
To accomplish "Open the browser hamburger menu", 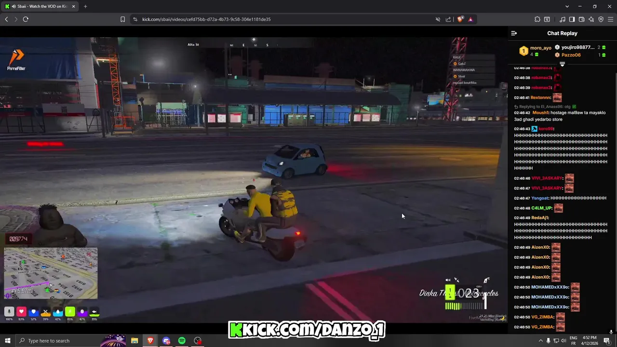I will pyautogui.click(x=610, y=19).
